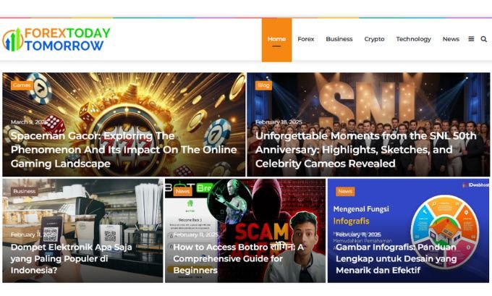The width and height of the screenshot is (492, 296).
Task: Click the Business tag on the e-wallet article
Action: [24, 191]
